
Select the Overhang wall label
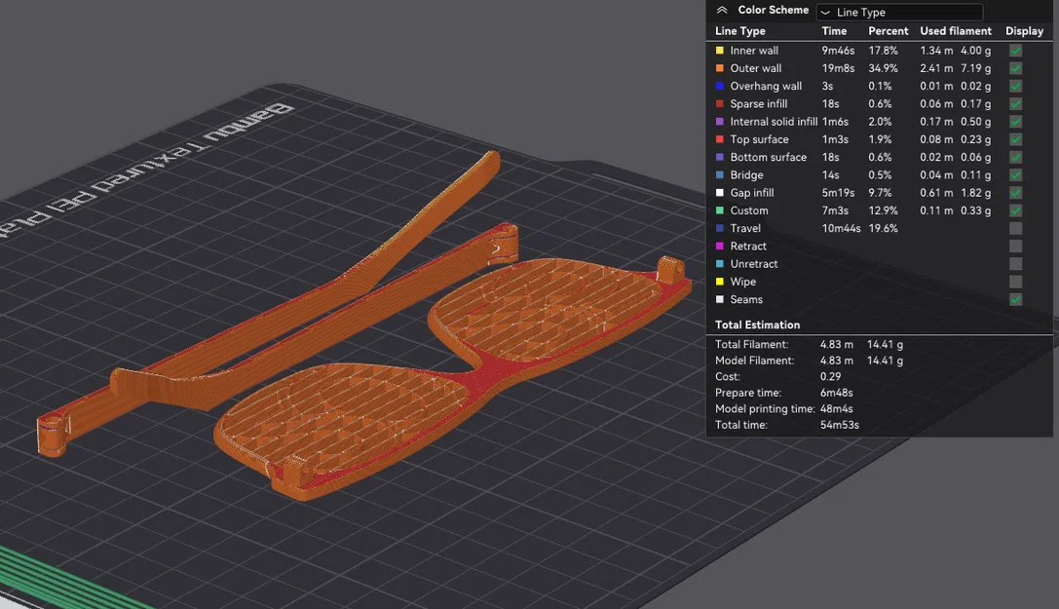[x=766, y=86]
